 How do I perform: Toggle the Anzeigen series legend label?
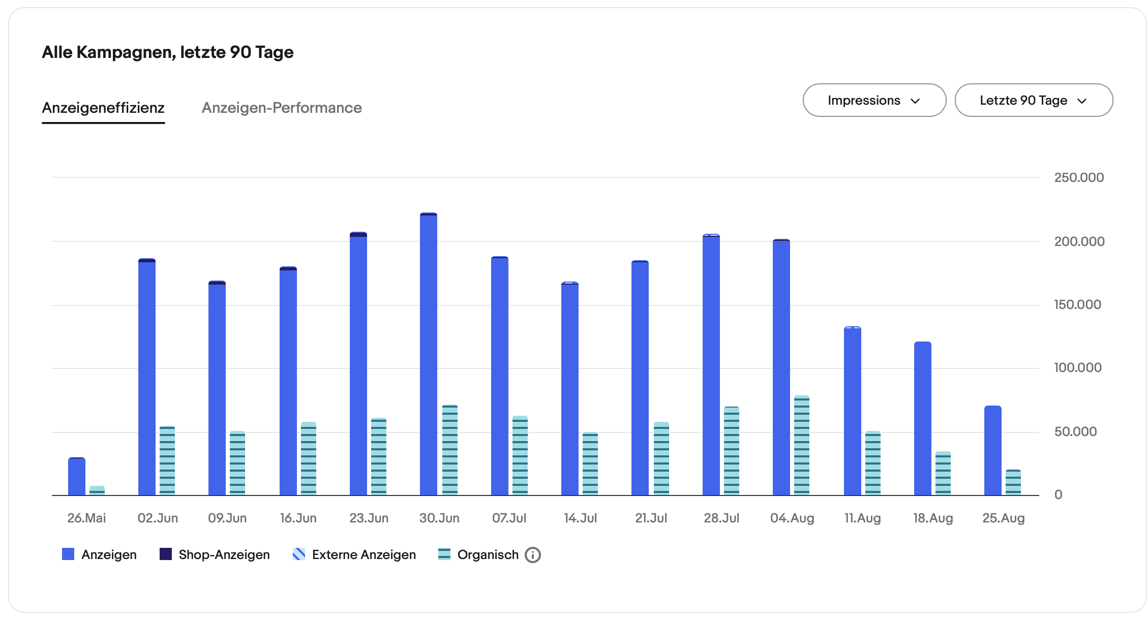(109, 554)
